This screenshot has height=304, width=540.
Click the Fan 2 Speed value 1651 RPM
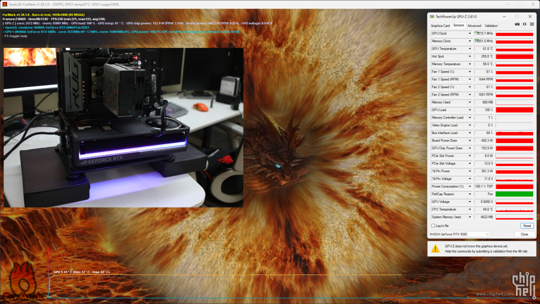(484, 94)
